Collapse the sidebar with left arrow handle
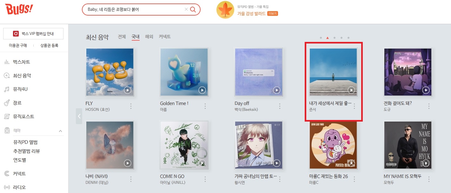Image resolution: width=451 pixels, height=193 pixels. point(79,116)
